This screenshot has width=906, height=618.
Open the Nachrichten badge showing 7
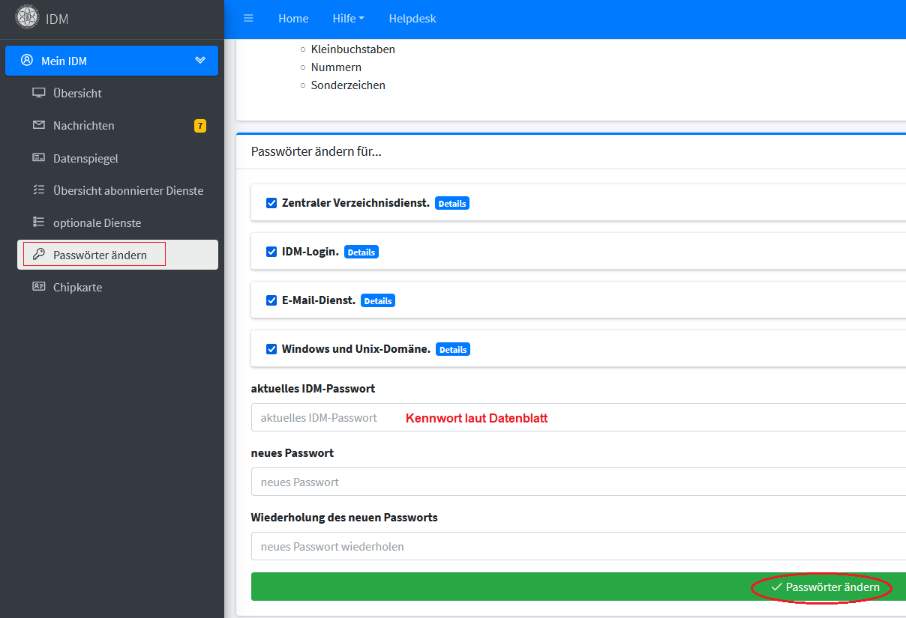tap(200, 126)
